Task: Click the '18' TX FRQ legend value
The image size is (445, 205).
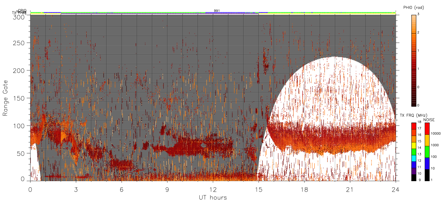Action: coord(419,122)
